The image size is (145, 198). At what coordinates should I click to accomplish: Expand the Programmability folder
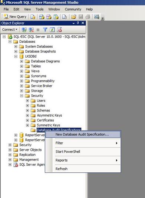point(22,81)
